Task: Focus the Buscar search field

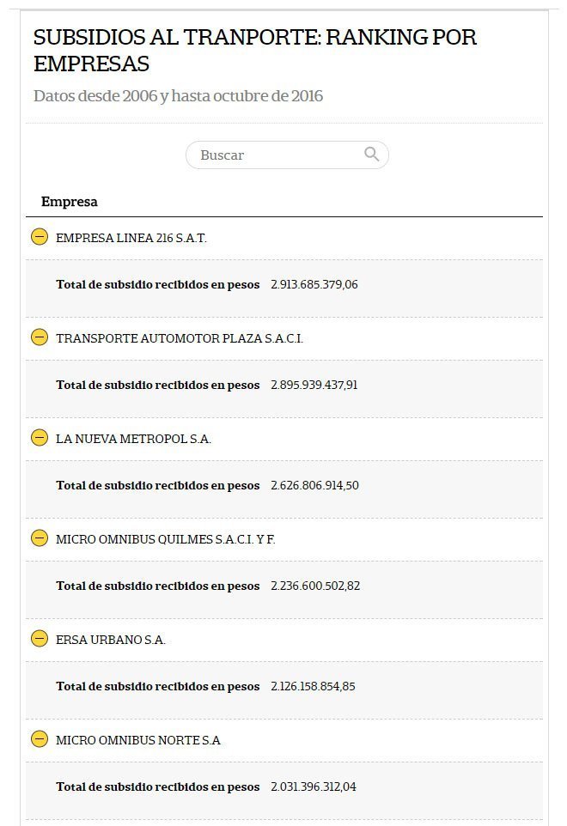Action: [x=287, y=155]
